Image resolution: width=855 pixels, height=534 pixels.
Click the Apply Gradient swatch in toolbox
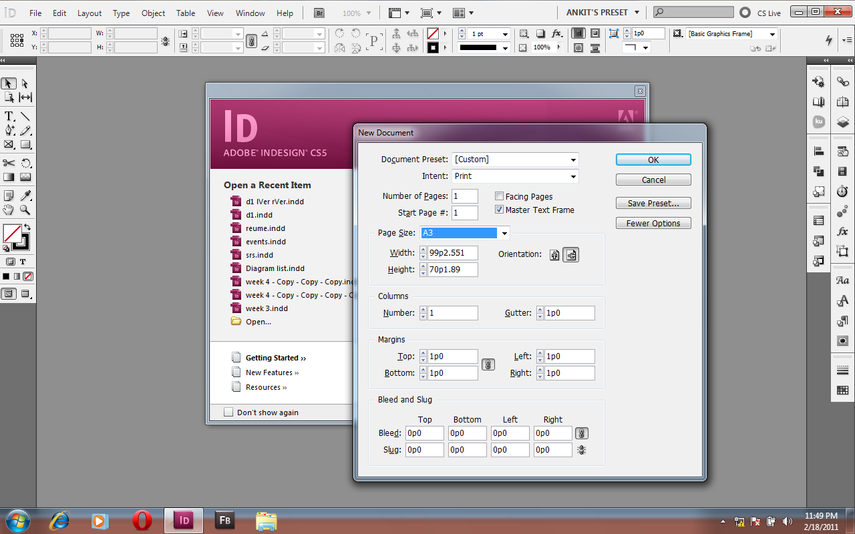click(17, 276)
